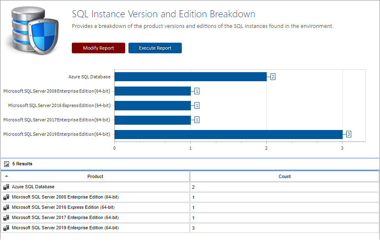The height and width of the screenshot is (242, 380).
Task: Click the server icon in SQL Server 2008 row
Action: [x=6, y=197]
